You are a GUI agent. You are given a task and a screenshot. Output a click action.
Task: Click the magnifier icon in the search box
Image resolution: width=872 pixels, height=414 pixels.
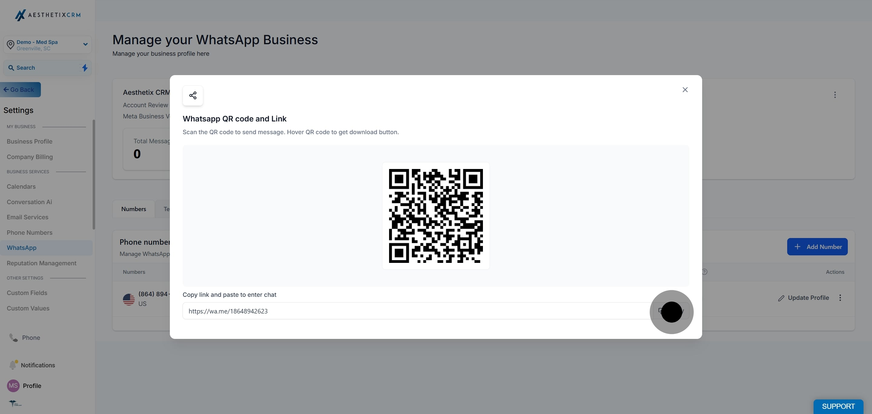(11, 68)
